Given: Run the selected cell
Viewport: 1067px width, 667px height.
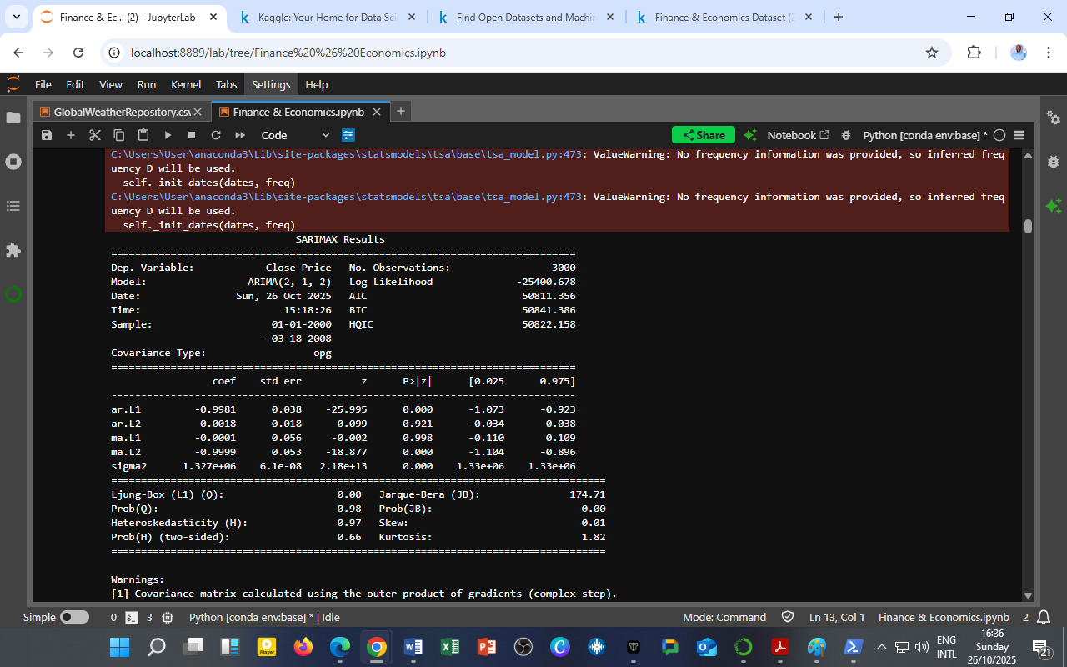Looking at the screenshot, I should [x=168, y=135].
